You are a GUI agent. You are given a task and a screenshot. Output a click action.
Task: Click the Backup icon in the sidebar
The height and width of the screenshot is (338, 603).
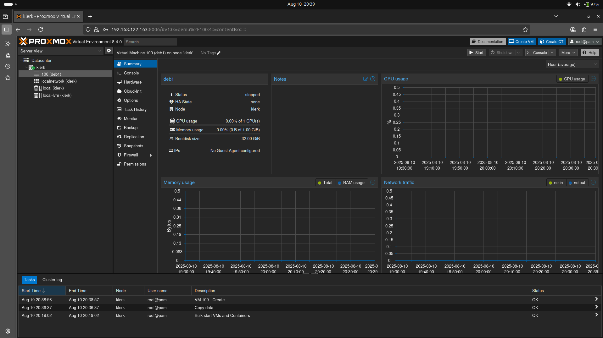point(130,128)
